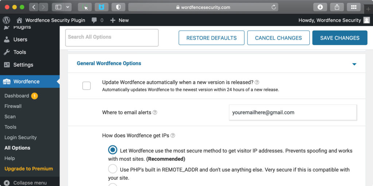Click the user avatar in admin bar

tap(366, 20)
